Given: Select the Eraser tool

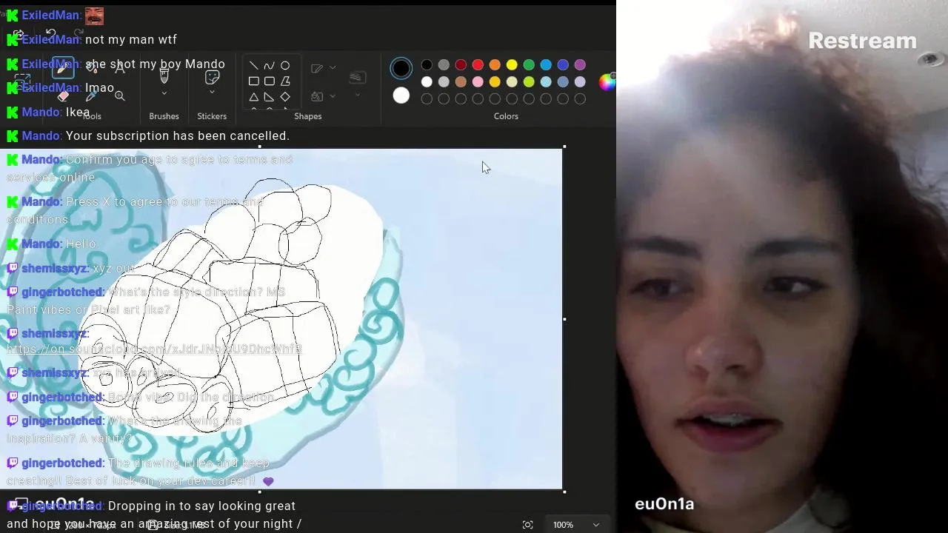Looking at the screenshot, I should click(x=63, y=95).
